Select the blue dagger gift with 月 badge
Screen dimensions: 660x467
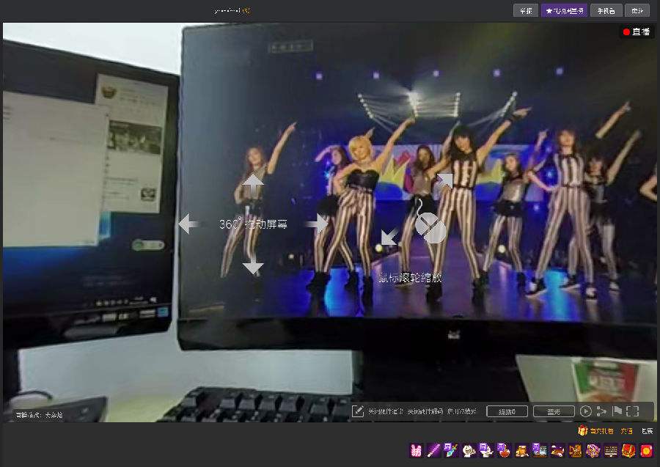pyautogui.click(x=450, y=451)
